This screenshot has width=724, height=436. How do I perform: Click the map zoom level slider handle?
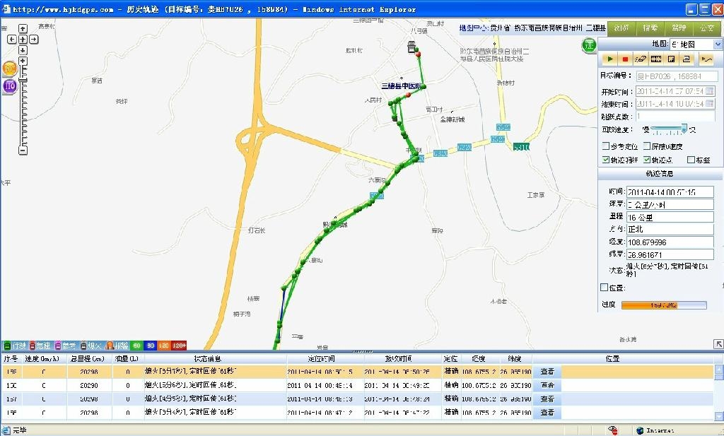coord(23,79)
